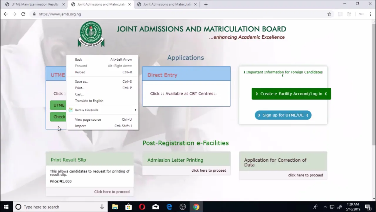Open Microsoft Store from taskbar
Viewport: 376px width, 212px height.
[128, 207]
